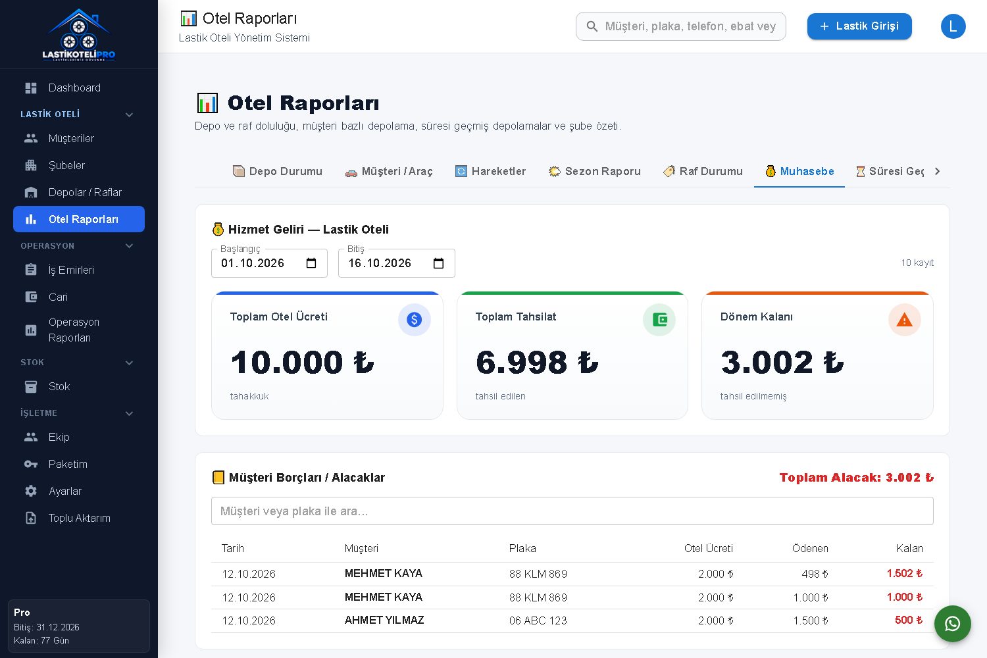Switch to the Sezon Raporu tab

tap(594, 171)
